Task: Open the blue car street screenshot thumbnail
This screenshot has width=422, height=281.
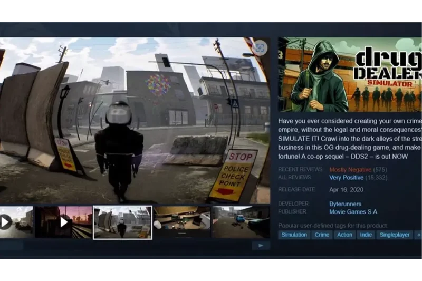Action: [x=241, y=222]
